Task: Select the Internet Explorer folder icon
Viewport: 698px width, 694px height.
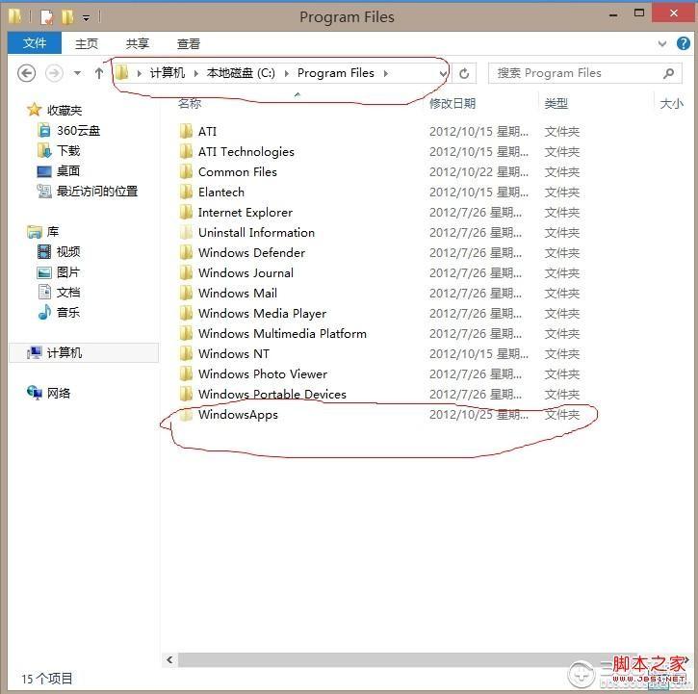Action: [x=186, y=212]
